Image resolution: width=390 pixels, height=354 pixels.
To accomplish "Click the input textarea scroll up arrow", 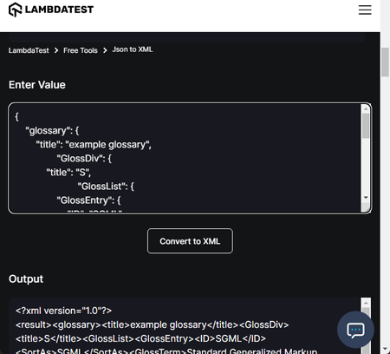I will click(x=366, y=108).
